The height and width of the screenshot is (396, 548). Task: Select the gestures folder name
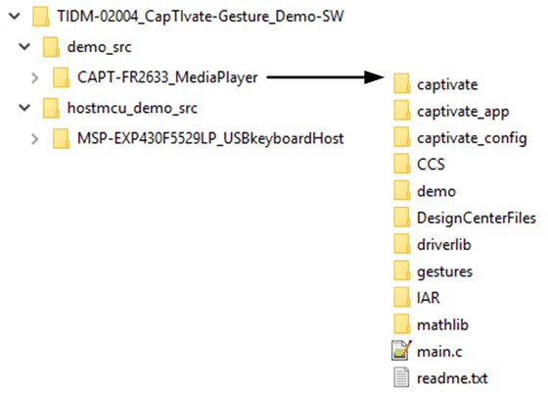[445, 272]
